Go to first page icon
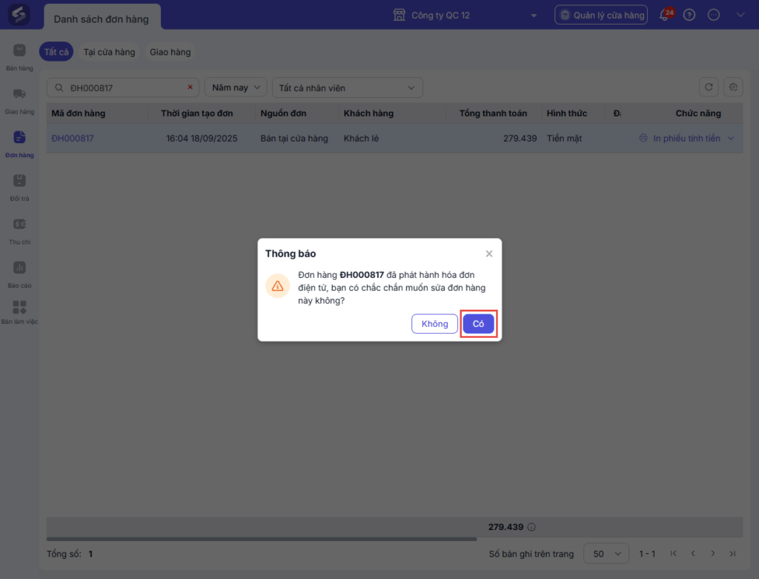This screenshot has height=579, width=759. coord(673,553)
